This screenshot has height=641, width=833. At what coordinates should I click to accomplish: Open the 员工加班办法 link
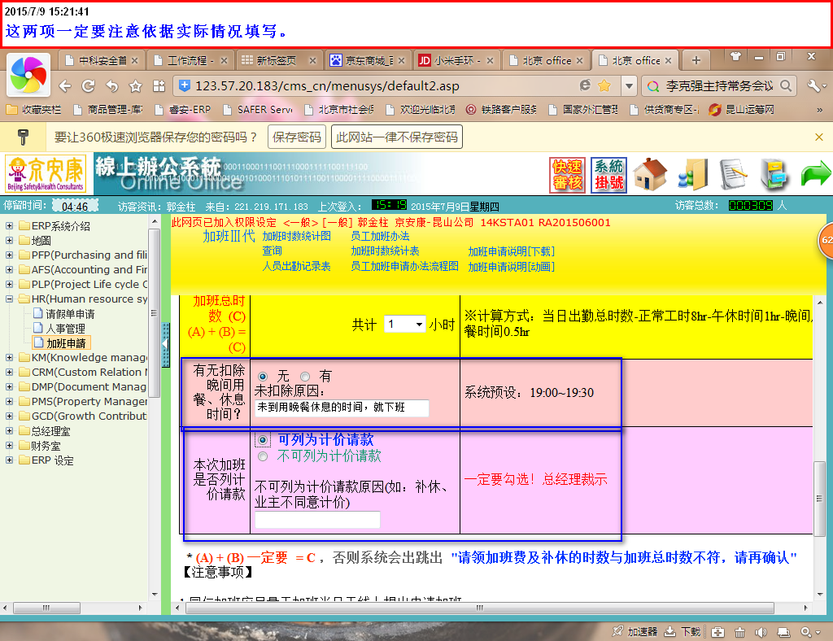(380, 237)
